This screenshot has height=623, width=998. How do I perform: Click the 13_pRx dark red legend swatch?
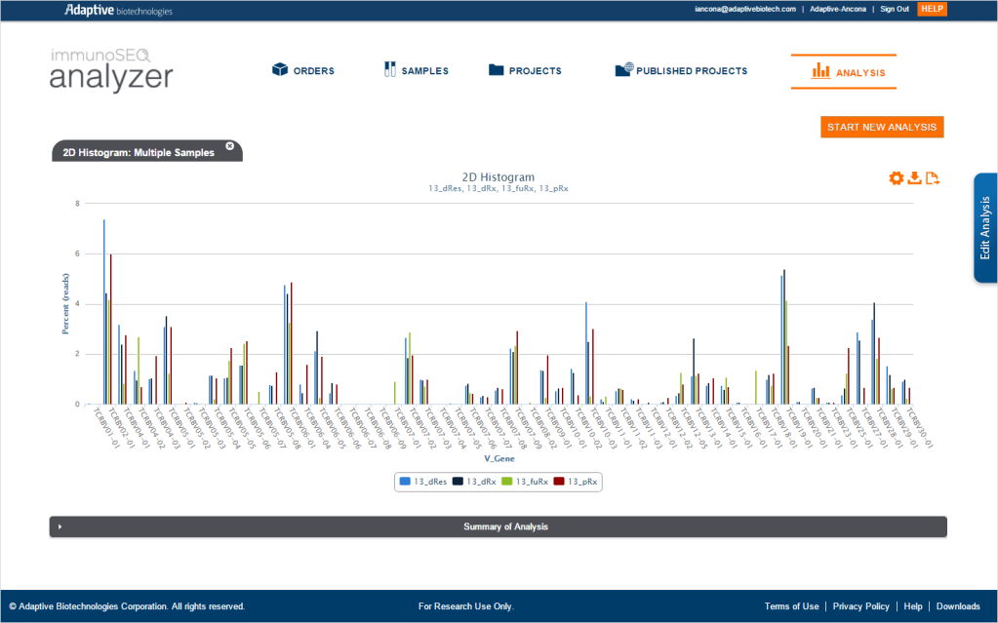tap(560, 482)
